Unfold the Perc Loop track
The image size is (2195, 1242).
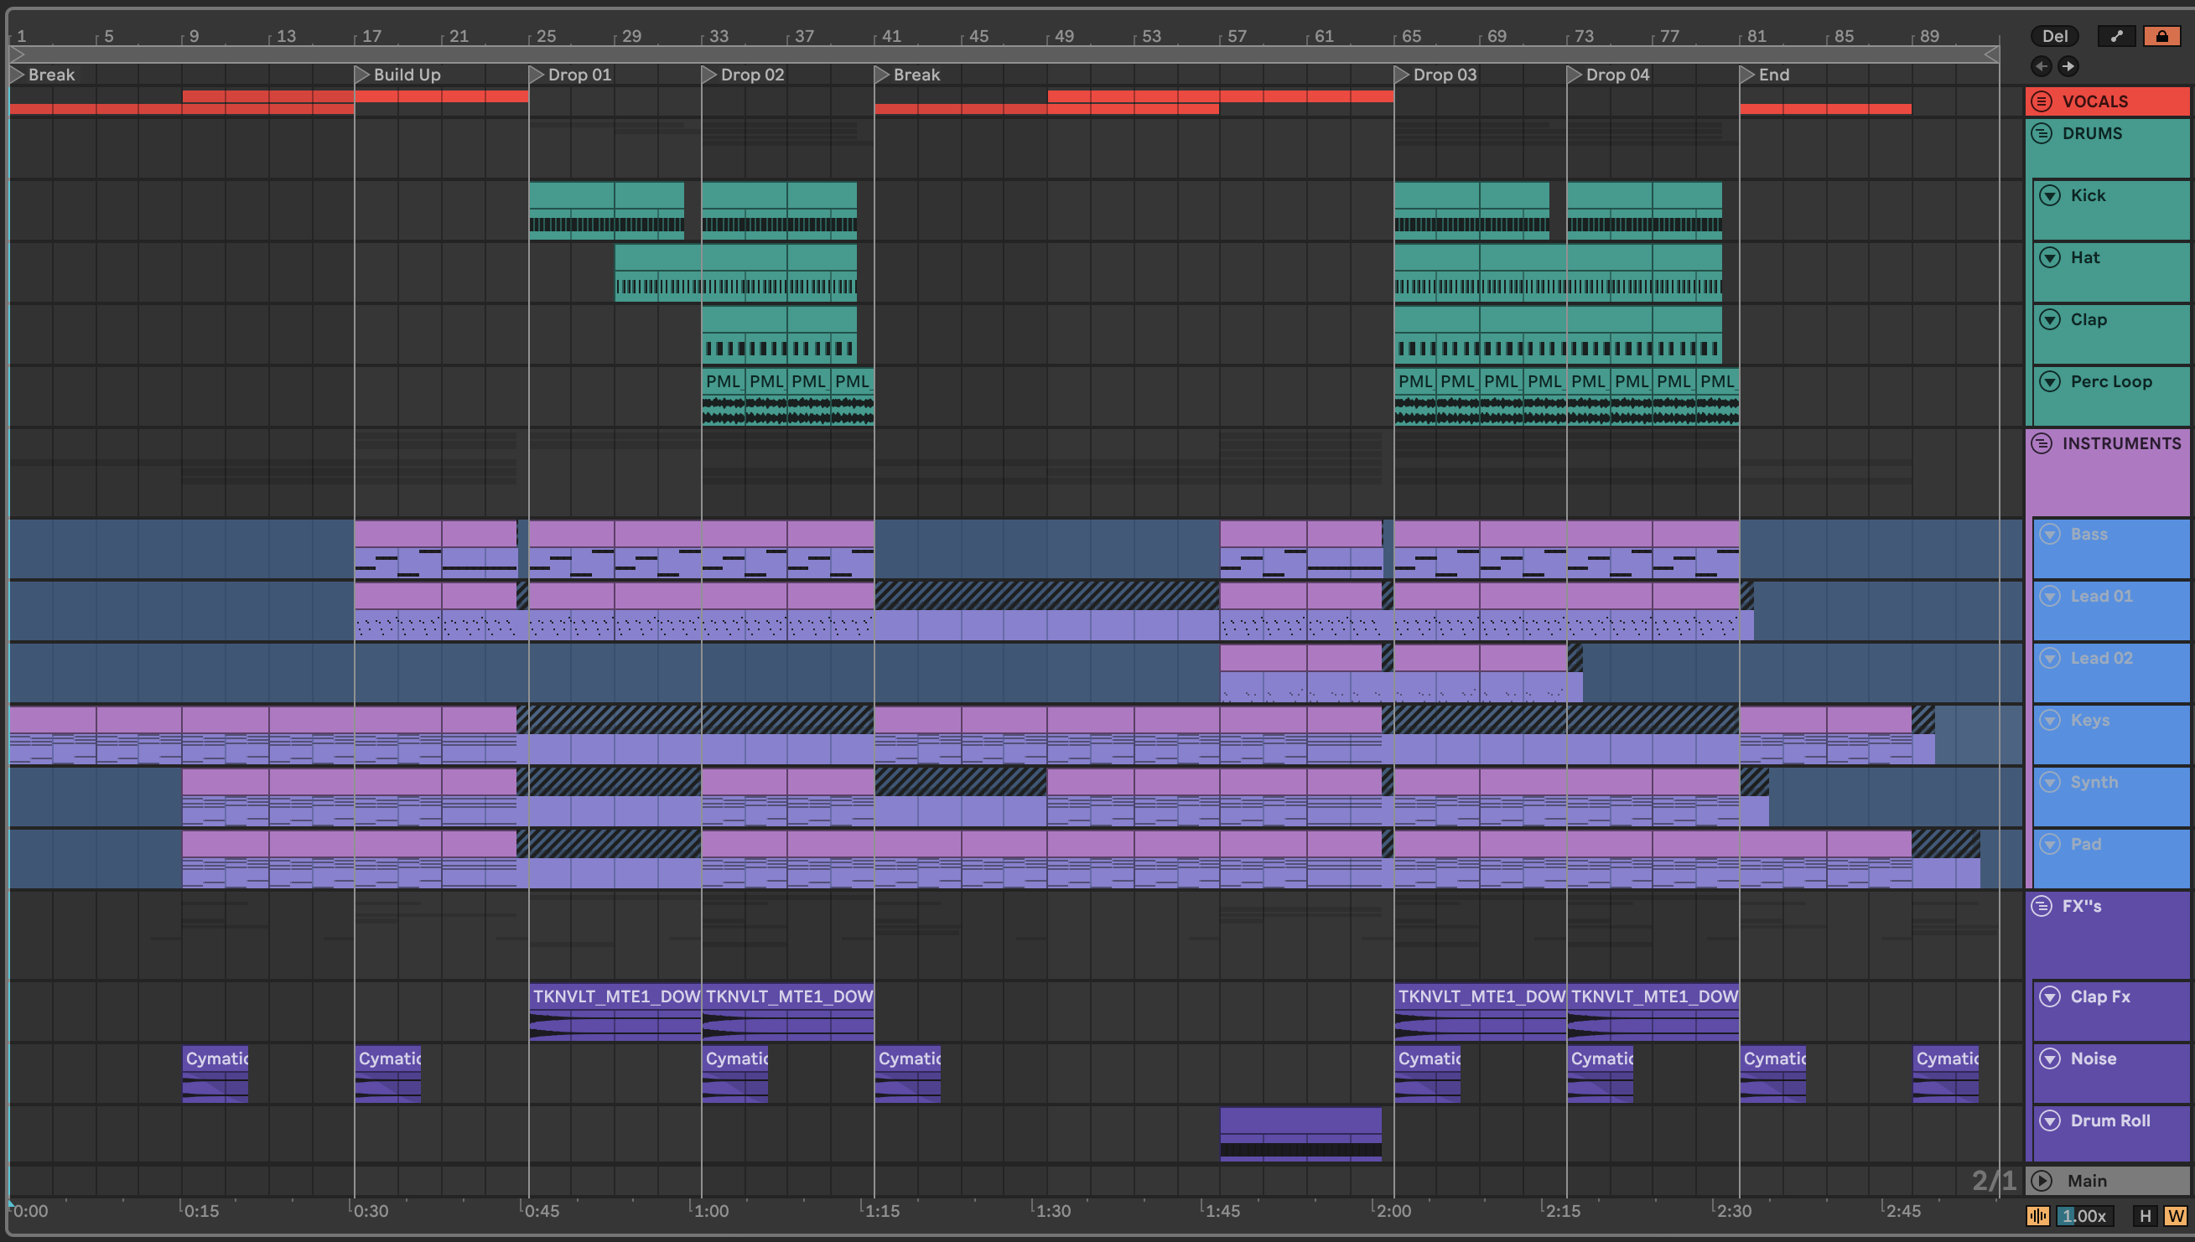tap(2050, 381)
